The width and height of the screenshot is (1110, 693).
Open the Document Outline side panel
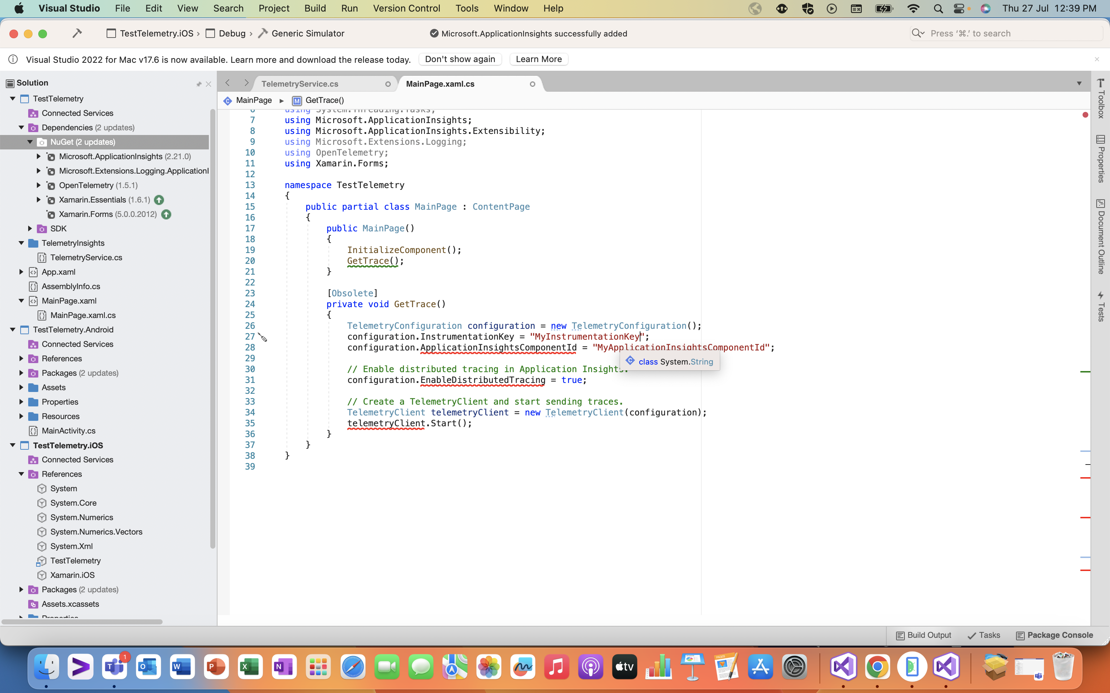pyautogui.click(x=1100, y=236)
